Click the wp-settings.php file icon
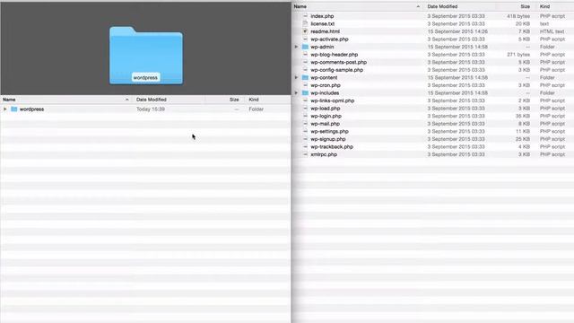 (305, 132)
